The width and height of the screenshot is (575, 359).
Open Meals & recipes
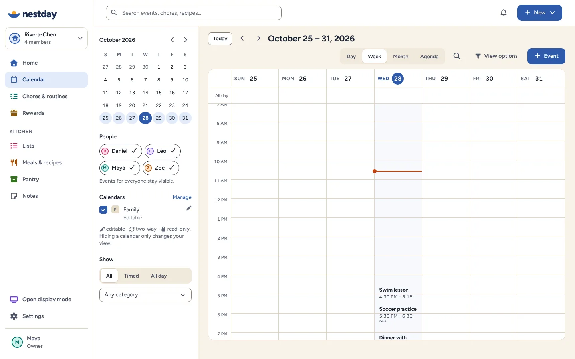pyautogui.click(x=46, y=163)
